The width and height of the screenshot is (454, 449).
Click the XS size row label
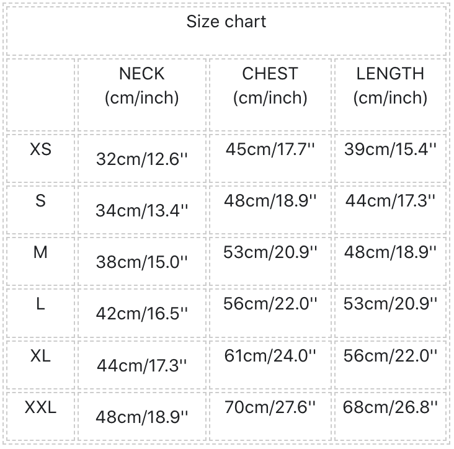point(41,149)
